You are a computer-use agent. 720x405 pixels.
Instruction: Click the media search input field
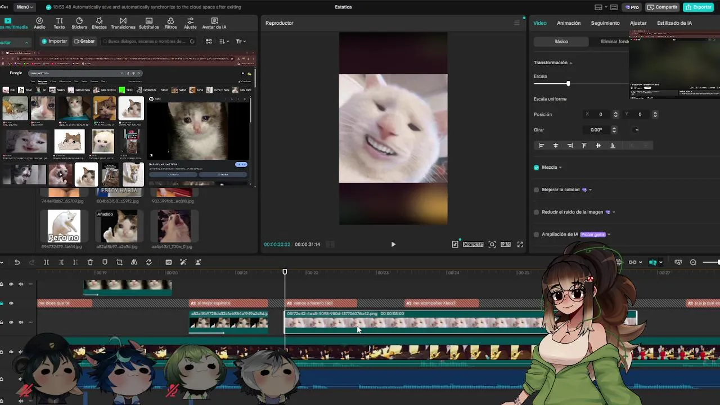click(148, 41)
